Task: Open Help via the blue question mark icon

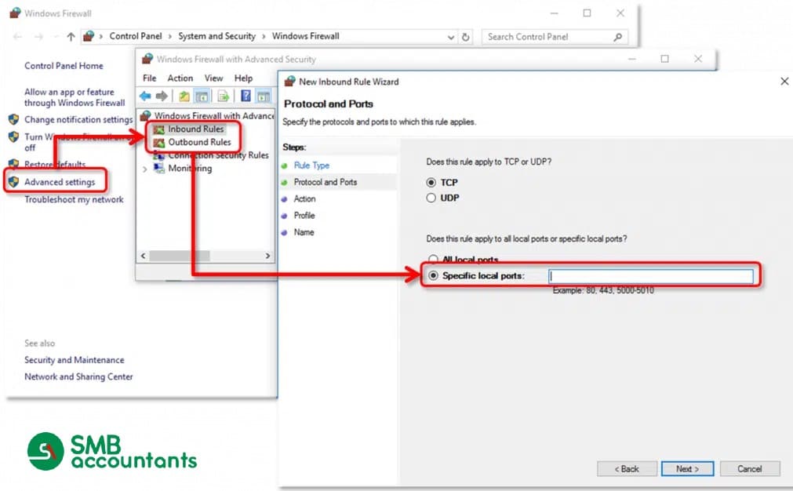Action: click(x=246, y=96)
